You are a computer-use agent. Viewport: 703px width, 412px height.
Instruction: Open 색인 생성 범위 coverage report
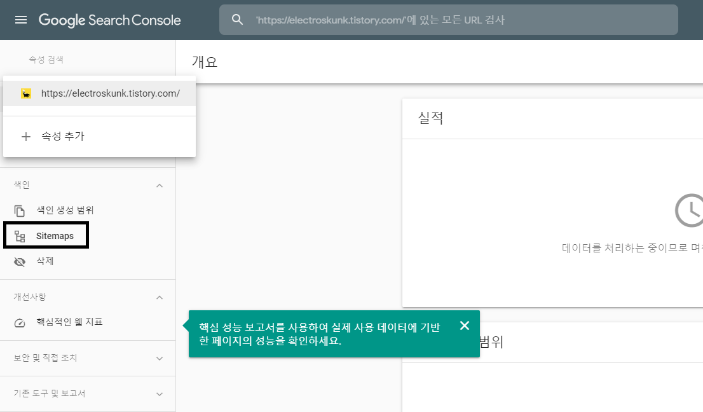pyautogui.click(x=65, y=210)
